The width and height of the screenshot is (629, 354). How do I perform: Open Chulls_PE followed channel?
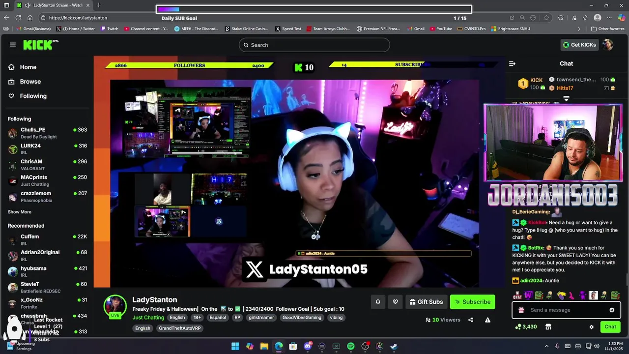click(x=47, y=133)
